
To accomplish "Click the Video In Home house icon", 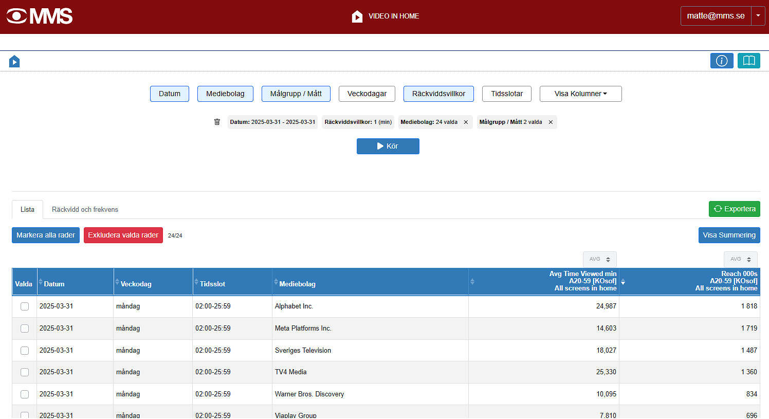I will (x=357, y=16).
